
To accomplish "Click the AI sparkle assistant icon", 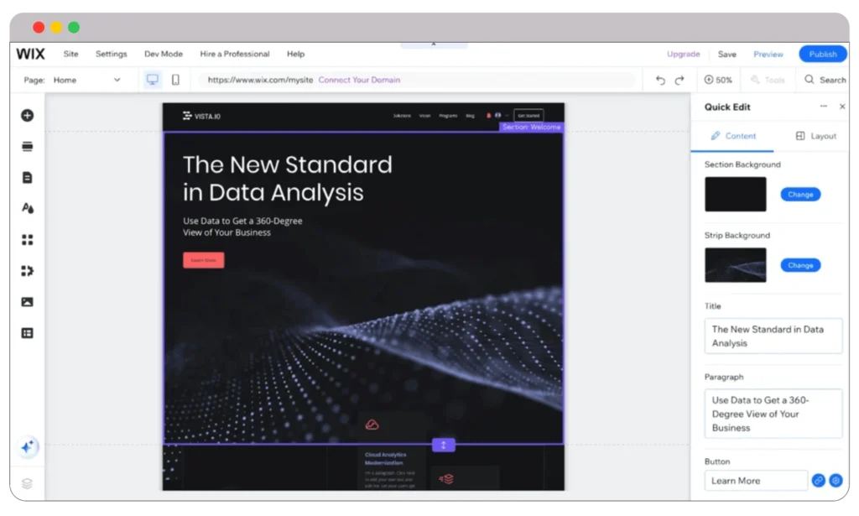I will click(x=28, y=447).
